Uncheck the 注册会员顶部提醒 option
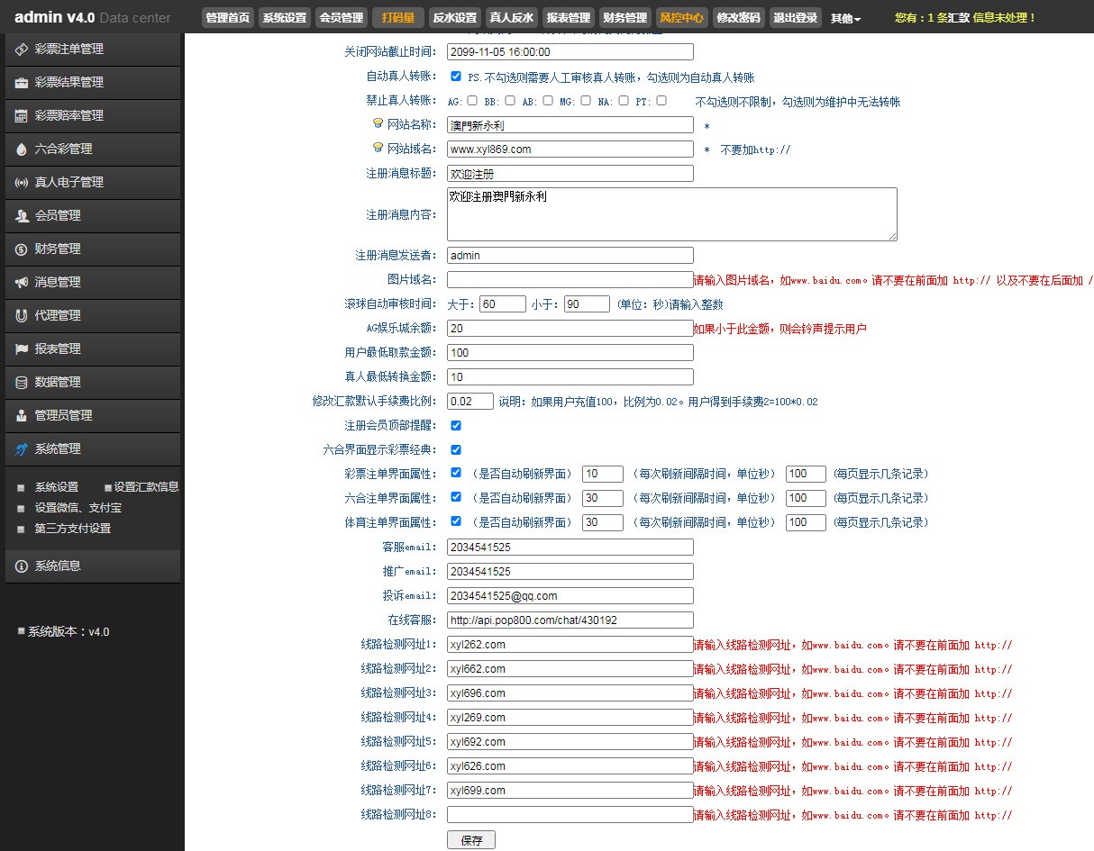The height and width of the screenshot is (851, 1094). tap(456, 425)
